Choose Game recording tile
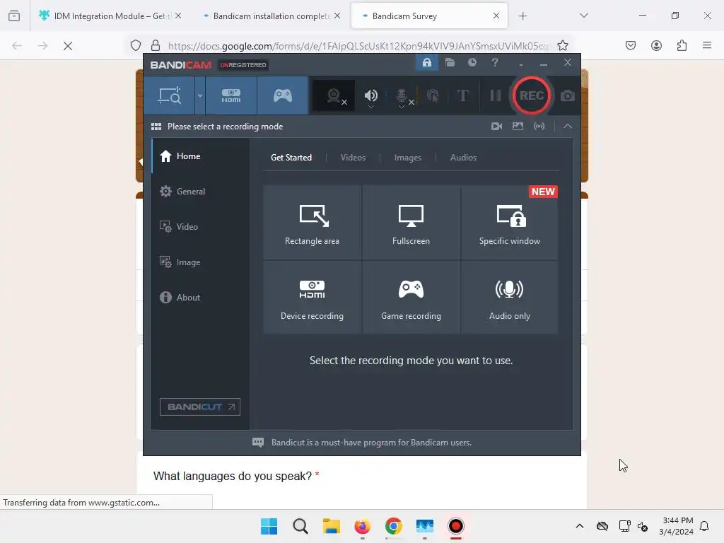This screenshot has width=724, height=543. pos(411,298)
